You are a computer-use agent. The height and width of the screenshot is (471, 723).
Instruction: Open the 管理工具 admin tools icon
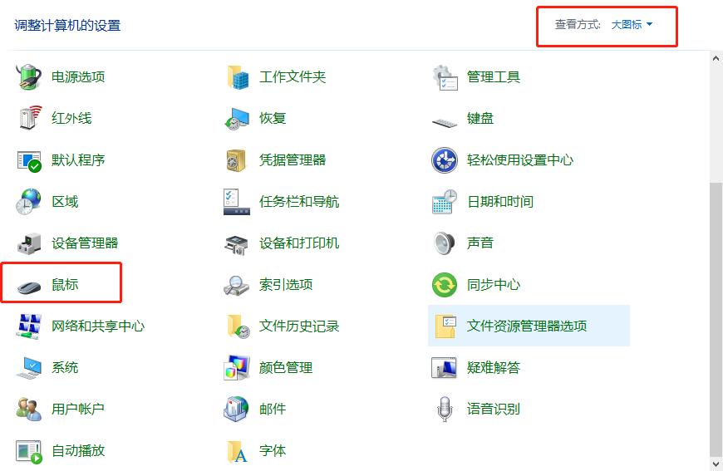tap(445, 77)
